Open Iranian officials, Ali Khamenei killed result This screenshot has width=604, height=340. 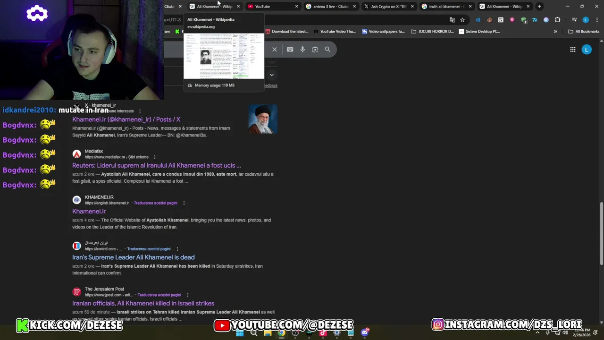pos(143,303)
